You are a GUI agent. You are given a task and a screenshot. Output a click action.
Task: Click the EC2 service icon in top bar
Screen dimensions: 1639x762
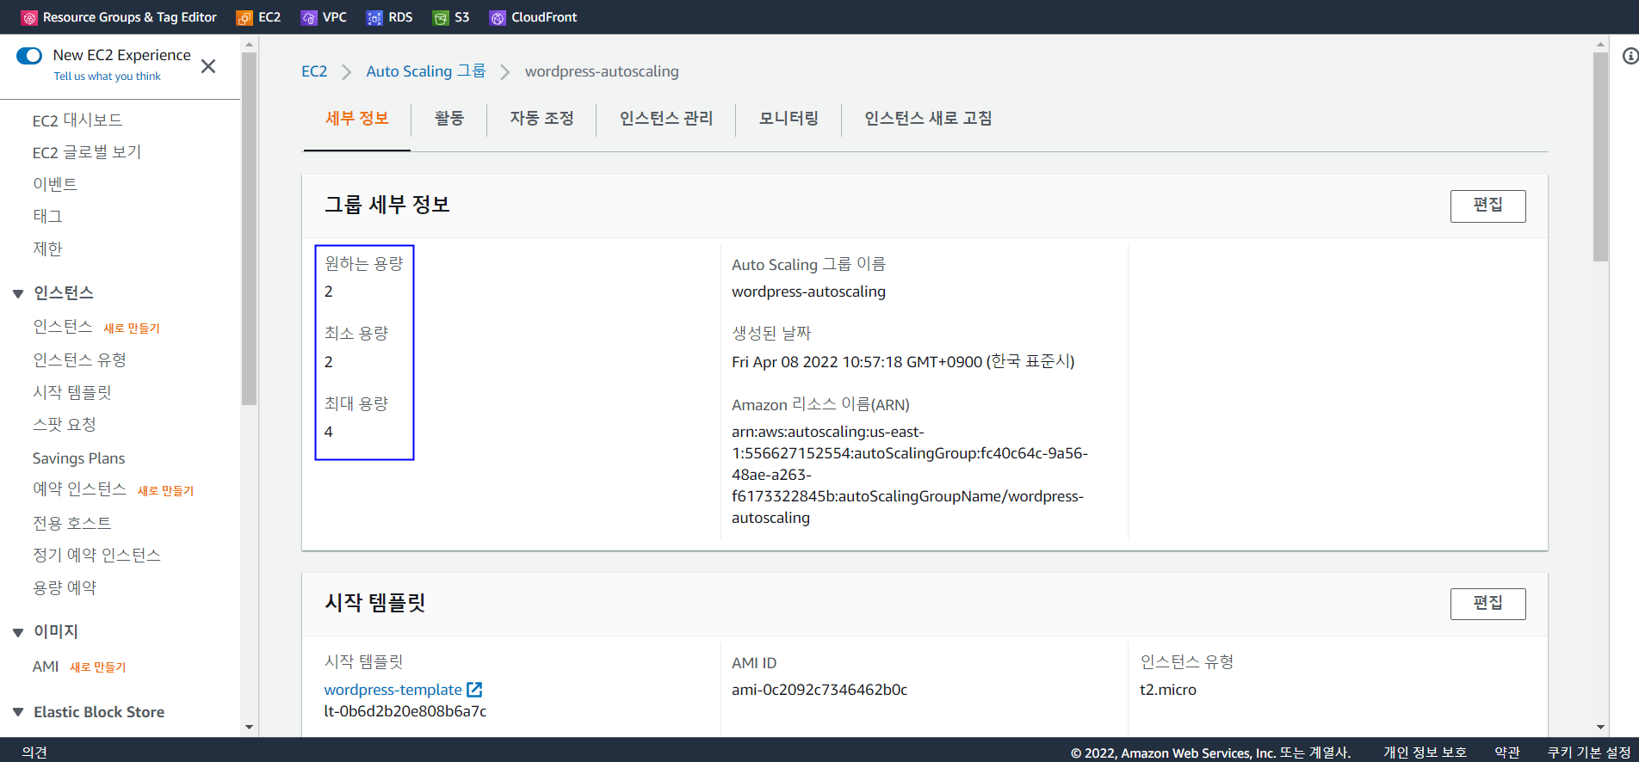(x=244, y=17)
